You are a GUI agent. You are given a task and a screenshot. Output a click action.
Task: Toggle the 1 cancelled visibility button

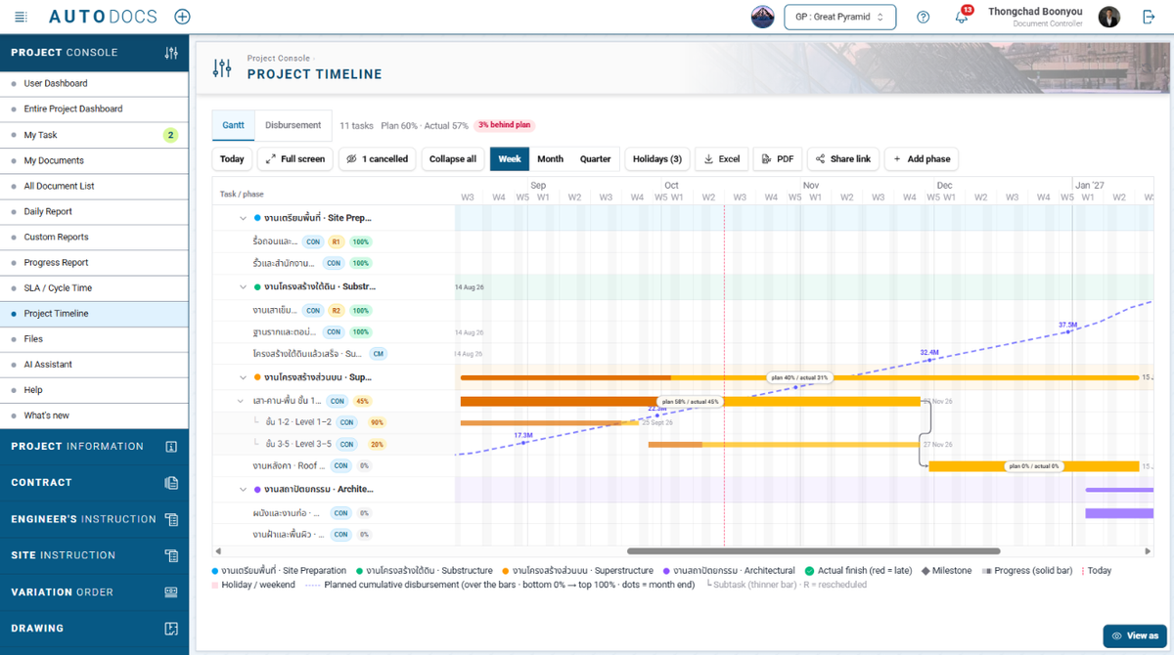point(377,158)
